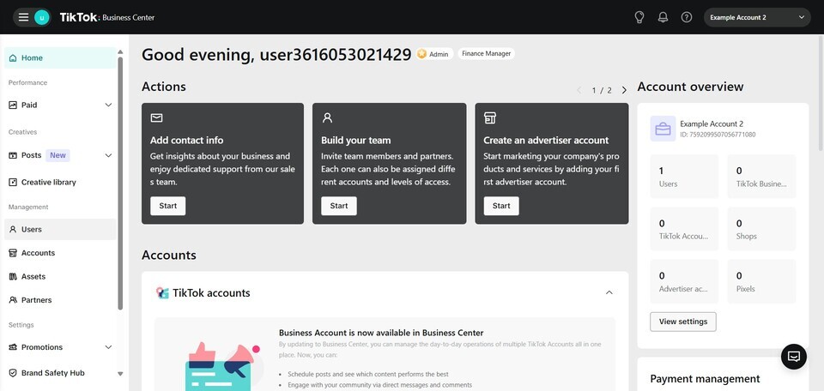Screen dimensions: 824x391
Task: Click the person icon on team card
Action: click(x=327, y=117)
